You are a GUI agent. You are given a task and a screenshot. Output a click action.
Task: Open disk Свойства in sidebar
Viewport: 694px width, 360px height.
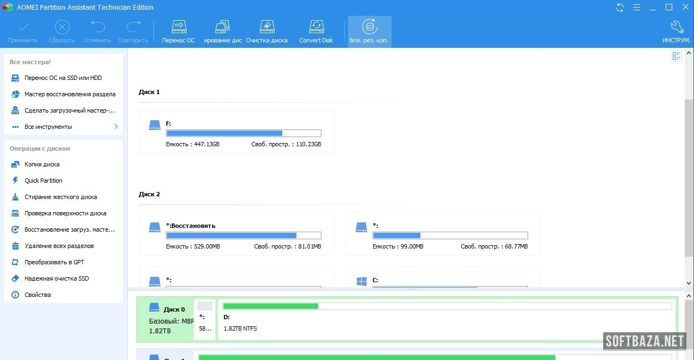click(x=38, y=295)
